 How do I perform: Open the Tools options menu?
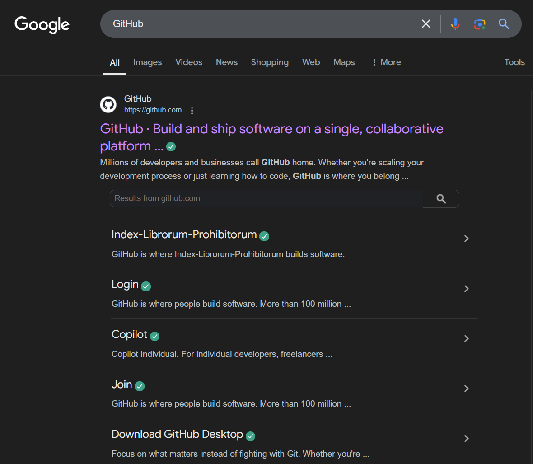[x=514, y=62]
